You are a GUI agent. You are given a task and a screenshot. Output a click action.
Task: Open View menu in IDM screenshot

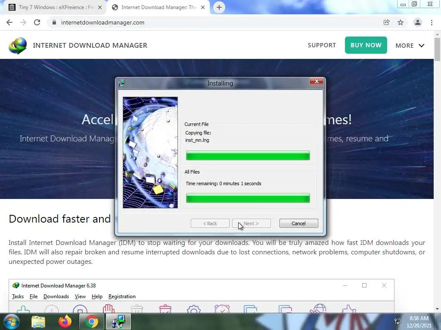click(80, 296)
